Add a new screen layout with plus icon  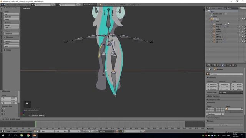tap(52, 5)
